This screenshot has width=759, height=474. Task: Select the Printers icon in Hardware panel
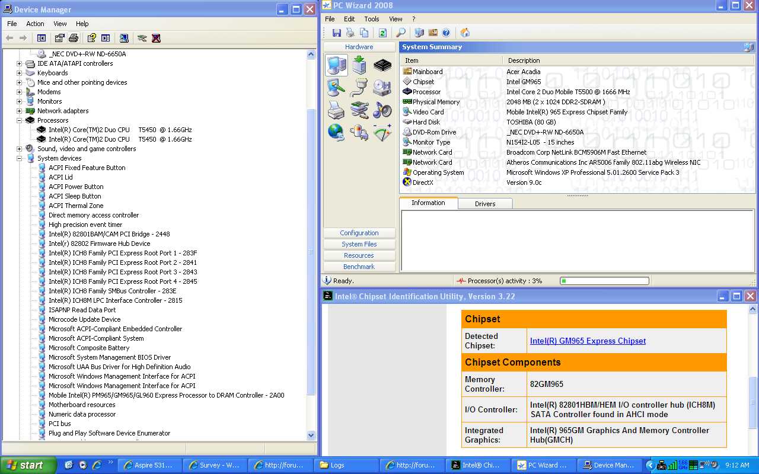336,110
